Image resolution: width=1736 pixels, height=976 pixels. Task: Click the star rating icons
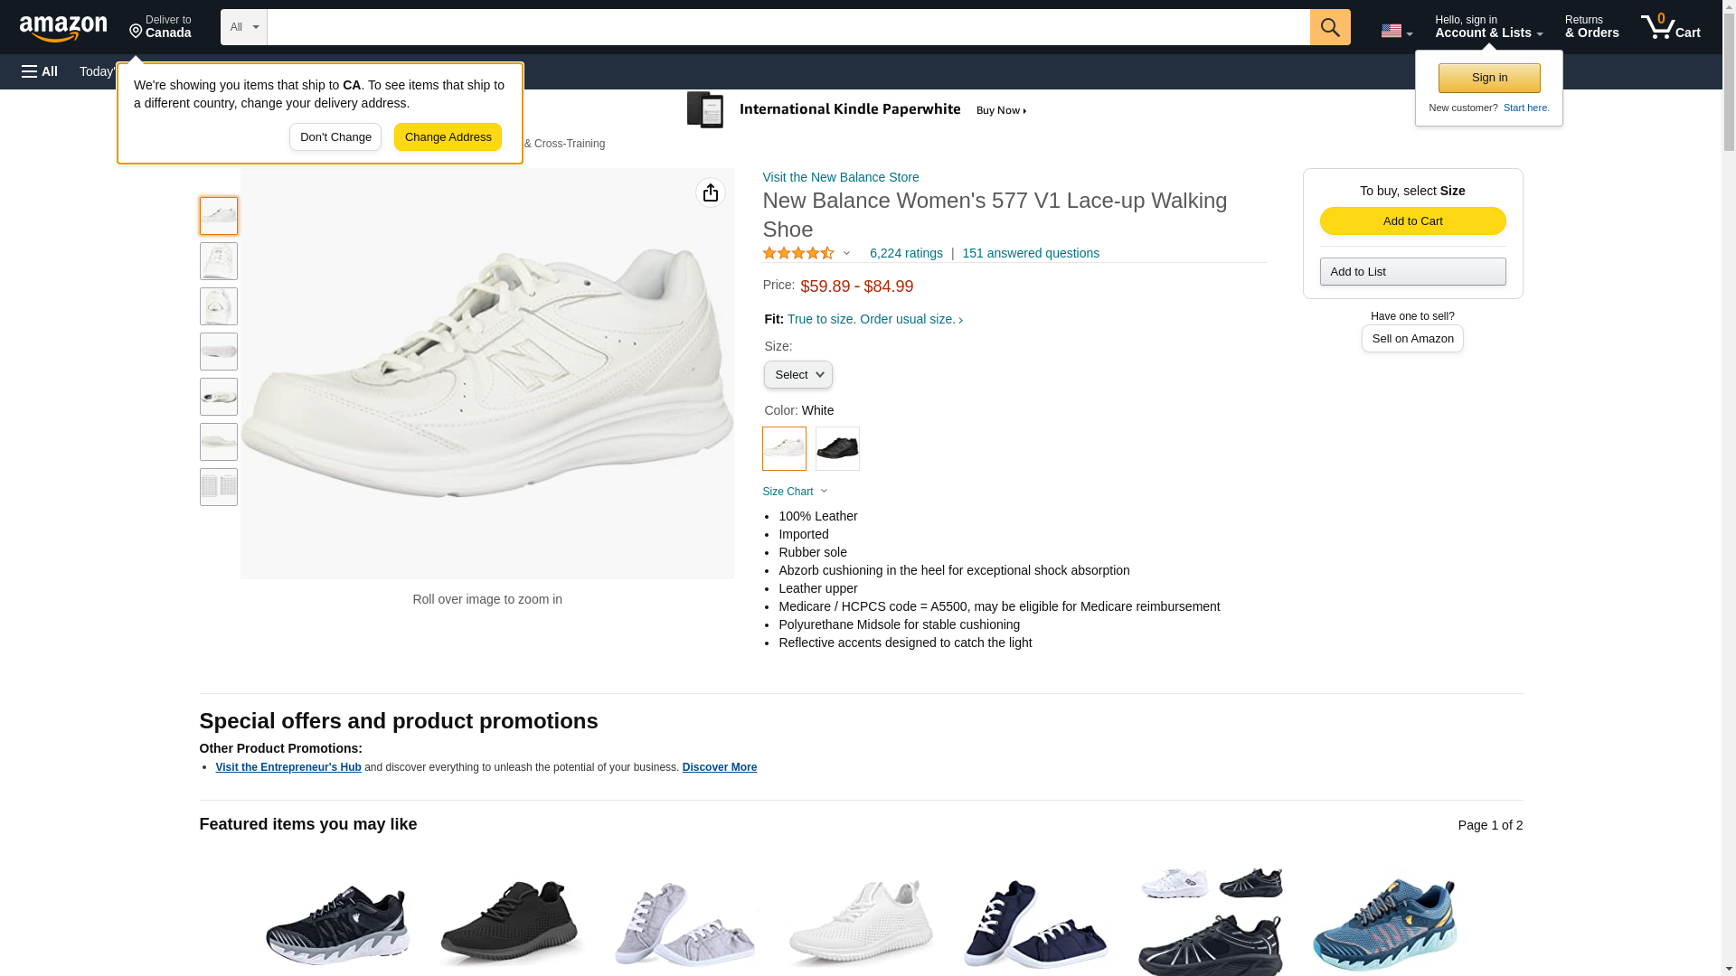point(798,254)
